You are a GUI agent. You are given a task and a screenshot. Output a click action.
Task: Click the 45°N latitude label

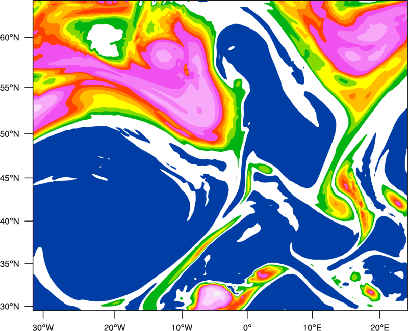coord(10,178)
